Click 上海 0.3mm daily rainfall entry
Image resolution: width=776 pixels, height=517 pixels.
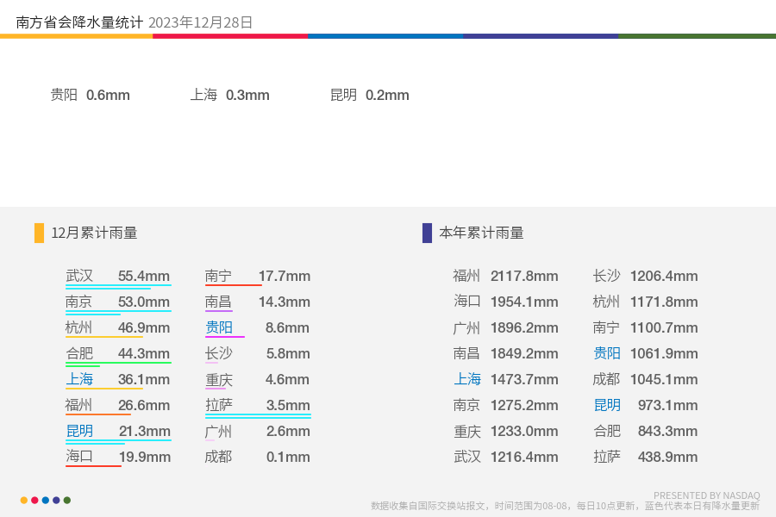pos(229,95)
